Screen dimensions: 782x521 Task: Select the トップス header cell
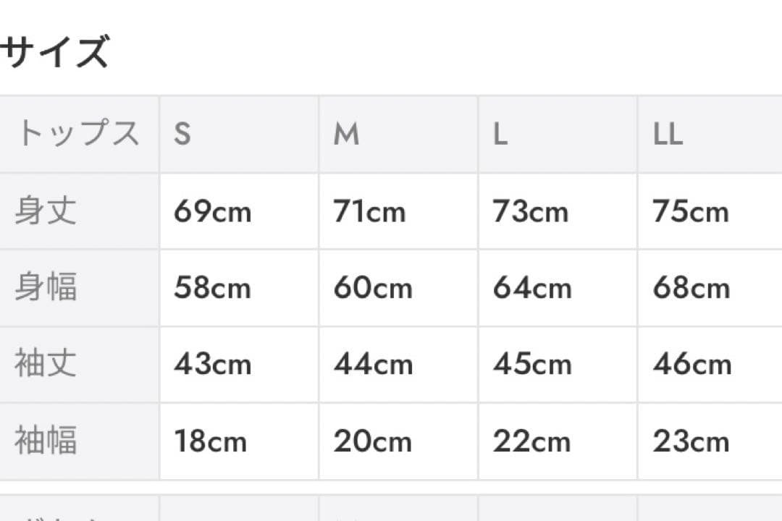(78, 135)
